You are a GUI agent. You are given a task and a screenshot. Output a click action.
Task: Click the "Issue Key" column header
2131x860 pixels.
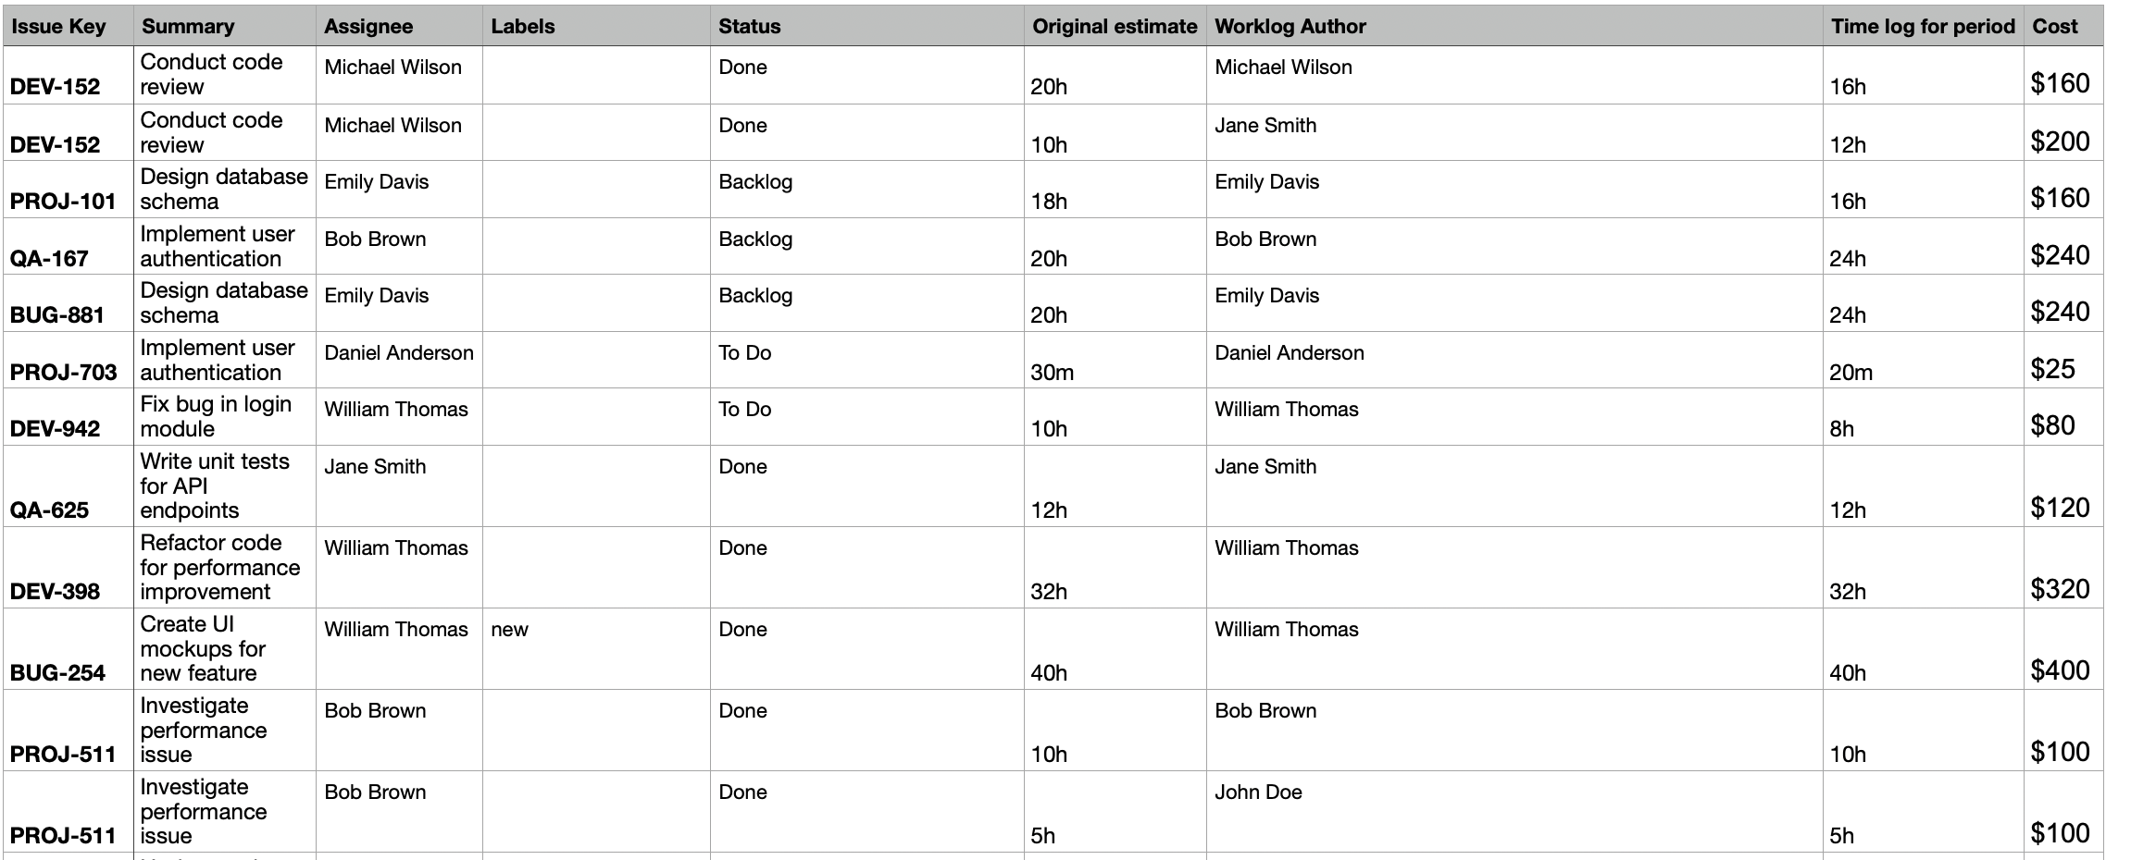[58, 27]
